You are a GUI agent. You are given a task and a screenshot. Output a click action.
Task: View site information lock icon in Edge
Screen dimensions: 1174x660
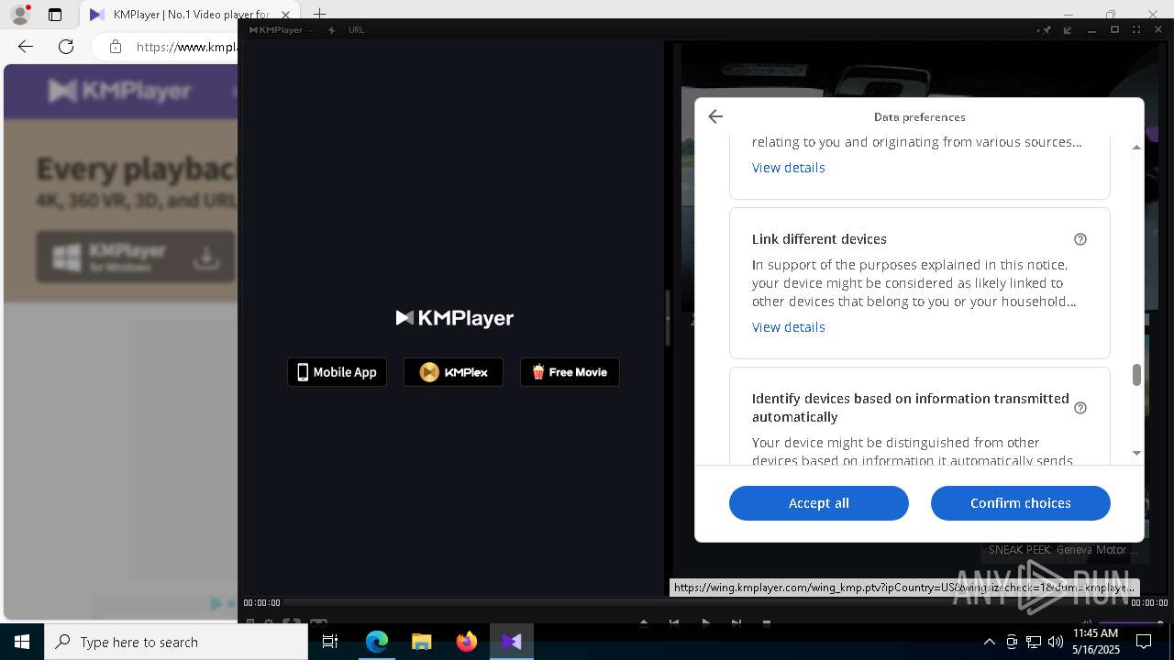(116, 47)
